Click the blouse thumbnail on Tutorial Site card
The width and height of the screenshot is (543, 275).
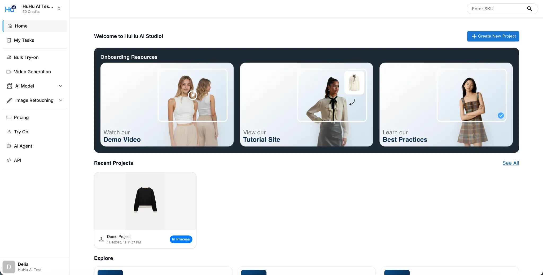354,82
